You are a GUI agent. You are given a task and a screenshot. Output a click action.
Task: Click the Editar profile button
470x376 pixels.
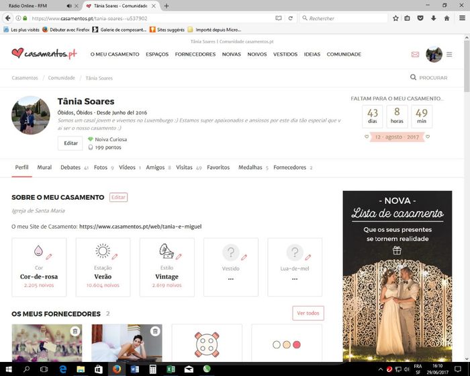[70, 143]
